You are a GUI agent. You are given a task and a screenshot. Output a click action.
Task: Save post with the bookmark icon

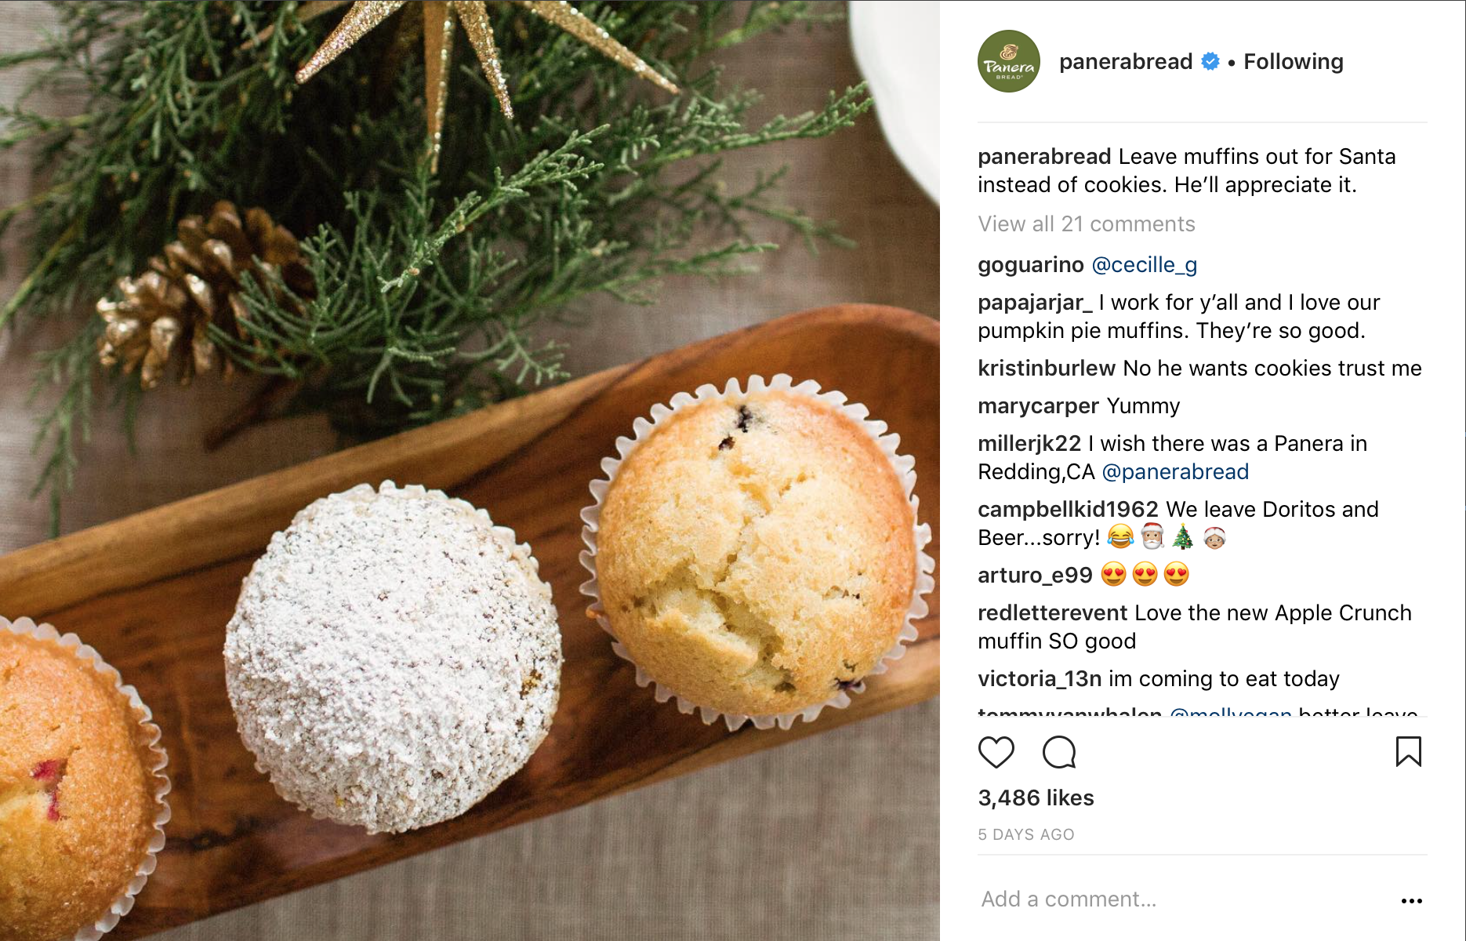[1408, 751]
